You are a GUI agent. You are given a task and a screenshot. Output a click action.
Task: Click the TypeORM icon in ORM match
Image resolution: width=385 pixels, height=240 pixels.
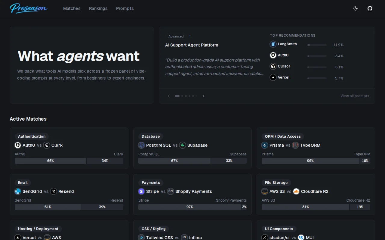pos(295,145)
